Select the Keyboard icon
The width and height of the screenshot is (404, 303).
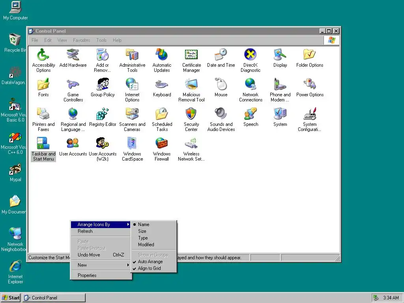(162, 84)
